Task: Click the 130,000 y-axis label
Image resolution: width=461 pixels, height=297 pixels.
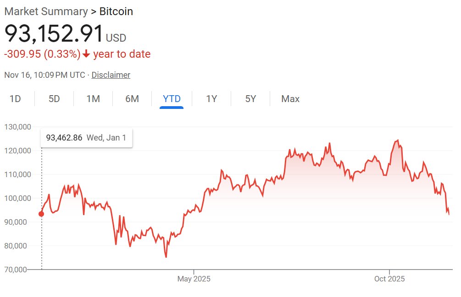Action: [17, 127]
